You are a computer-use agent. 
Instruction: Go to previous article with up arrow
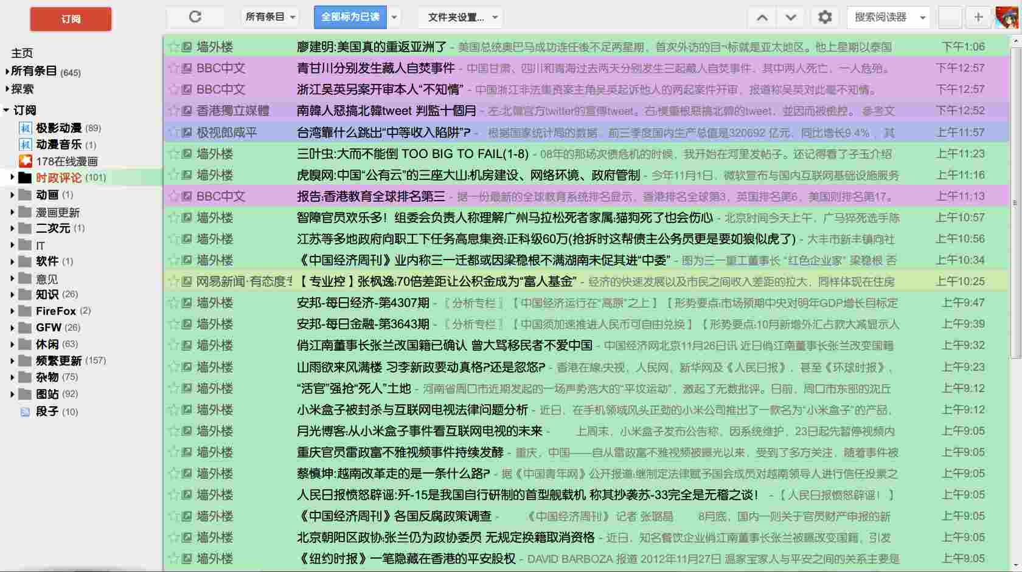762,17
